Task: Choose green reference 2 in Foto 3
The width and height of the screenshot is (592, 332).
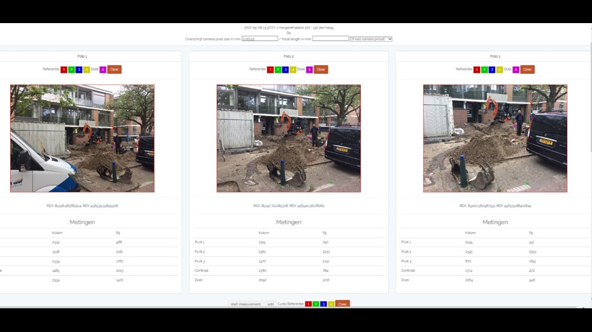Action: [x=484, y=69]
